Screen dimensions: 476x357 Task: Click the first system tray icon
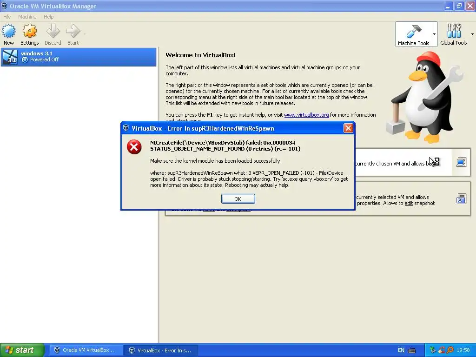[433, 350]
